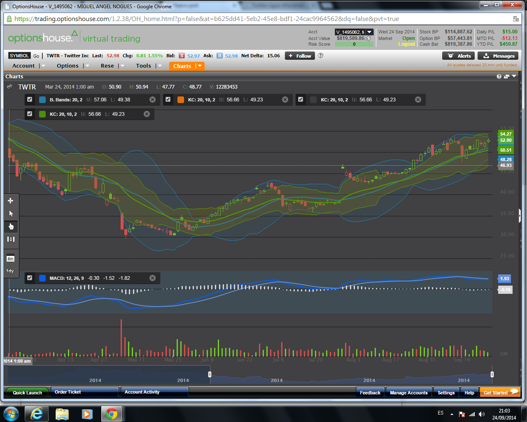Click the blue B buy icon at Ask
Image resolution: width=527 pixels, height=422 pixels.
coord(219,56)
